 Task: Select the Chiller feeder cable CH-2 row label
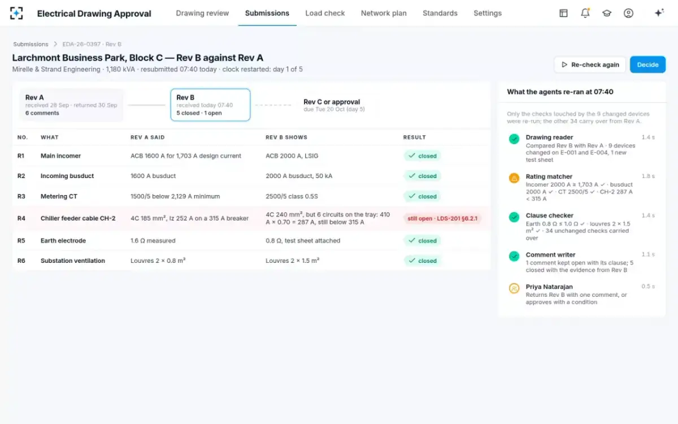coord(78,218)
